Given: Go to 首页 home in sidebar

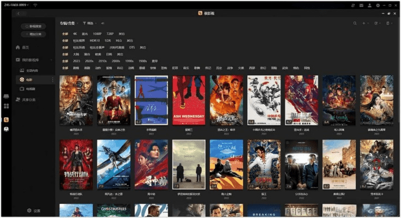Looking at the screenshot, I should (25, 47).
